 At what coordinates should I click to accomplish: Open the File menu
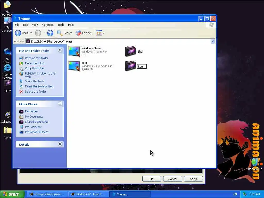pyautogui.click(x=17, y=25)
